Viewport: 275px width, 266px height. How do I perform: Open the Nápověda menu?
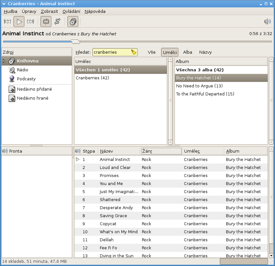pos(95,12)
